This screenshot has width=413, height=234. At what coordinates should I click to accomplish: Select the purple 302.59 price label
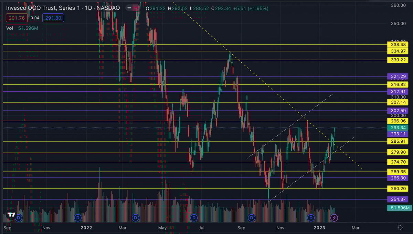(399, 111)
